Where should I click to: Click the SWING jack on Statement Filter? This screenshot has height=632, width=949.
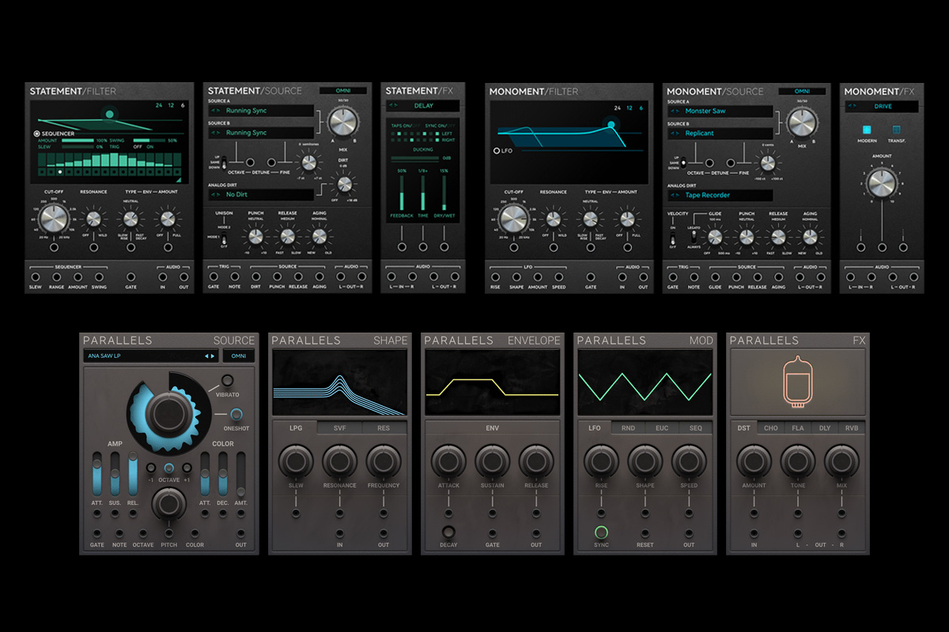[x=100, y=277]
